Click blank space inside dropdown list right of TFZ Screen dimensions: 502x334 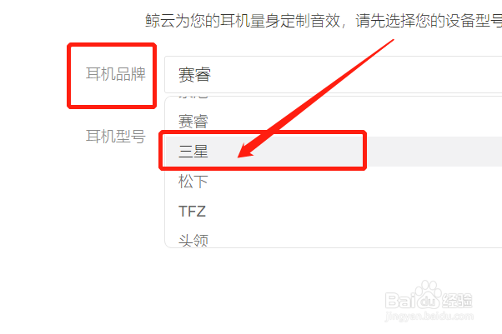pyautogui.click(x=352, y=212)
